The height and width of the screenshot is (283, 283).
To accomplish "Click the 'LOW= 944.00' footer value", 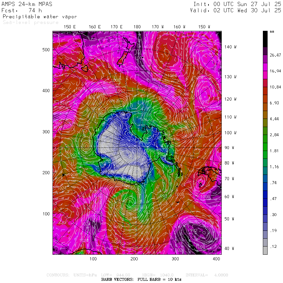I will [x=115, y=275].
